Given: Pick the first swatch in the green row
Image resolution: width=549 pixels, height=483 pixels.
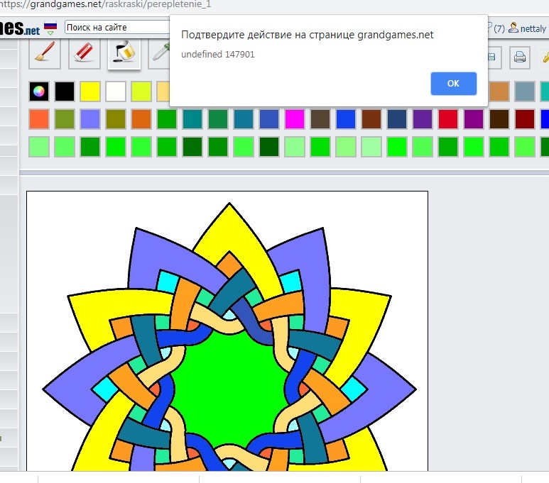Looking at the screenshot, I should pos(39,147).
